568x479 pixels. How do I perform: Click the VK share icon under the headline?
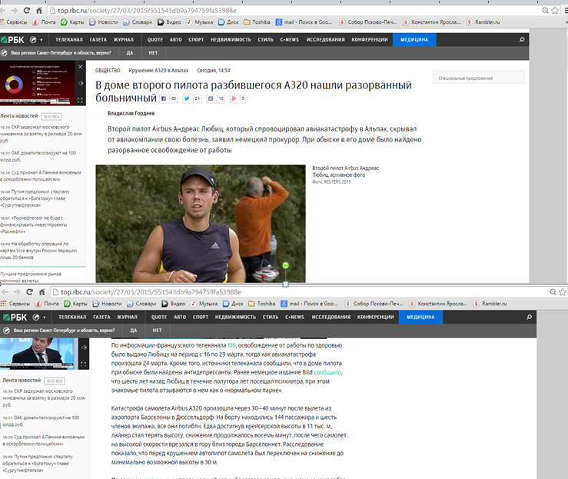click(211, 98)
